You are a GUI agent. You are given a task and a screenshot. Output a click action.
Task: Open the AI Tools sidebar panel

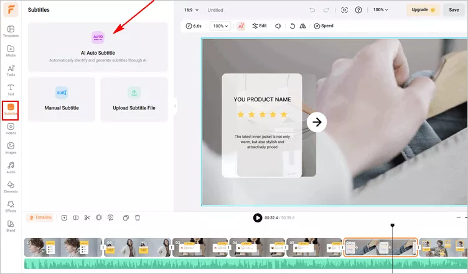coord(11,70)
